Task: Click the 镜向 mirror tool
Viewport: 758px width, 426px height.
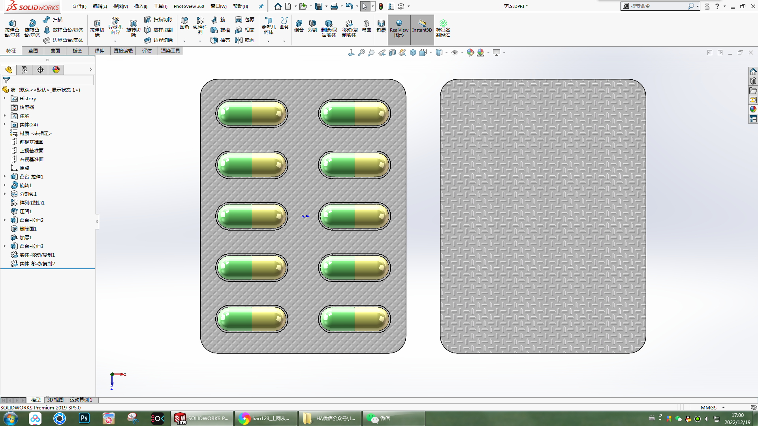Action: point(245,40)
